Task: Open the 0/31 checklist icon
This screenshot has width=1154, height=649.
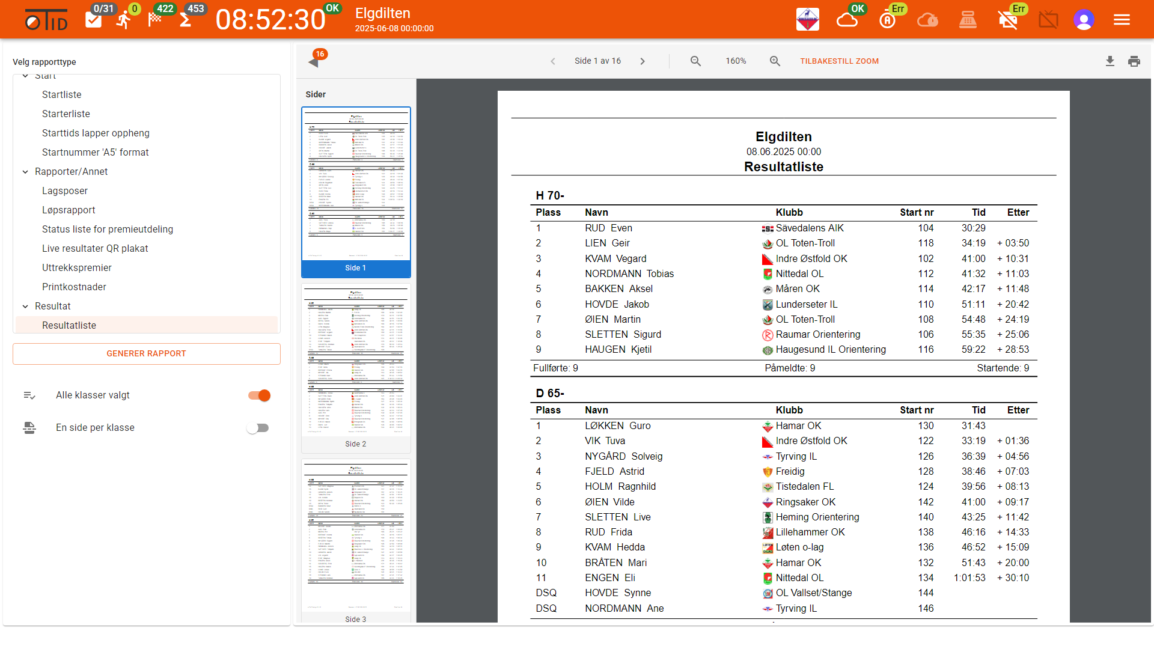Action: tap(94, 20)
